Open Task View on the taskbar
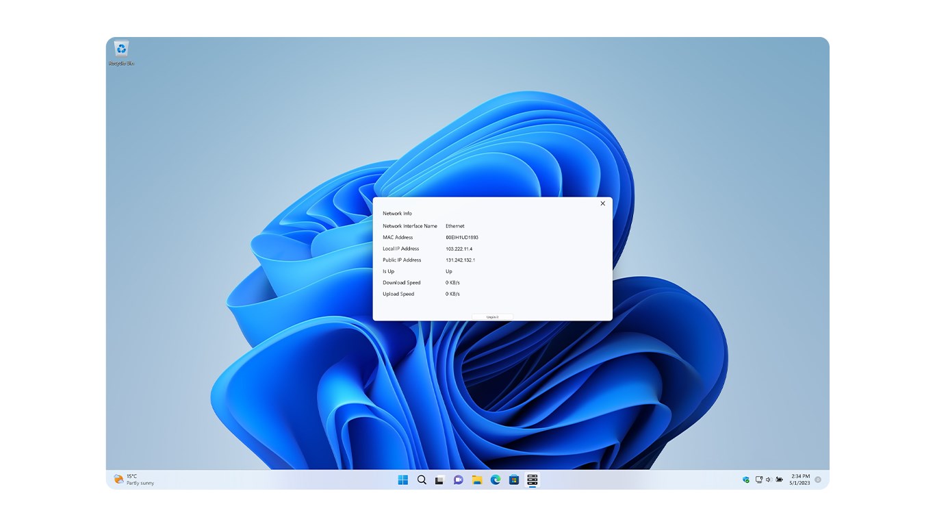This screenshot has height=526, width=935. coord(440,479)
